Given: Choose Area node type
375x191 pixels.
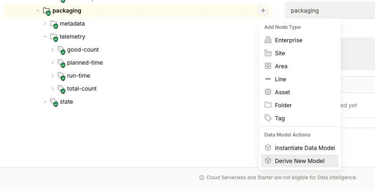Looking at the screenshot, I should (300, 66).
